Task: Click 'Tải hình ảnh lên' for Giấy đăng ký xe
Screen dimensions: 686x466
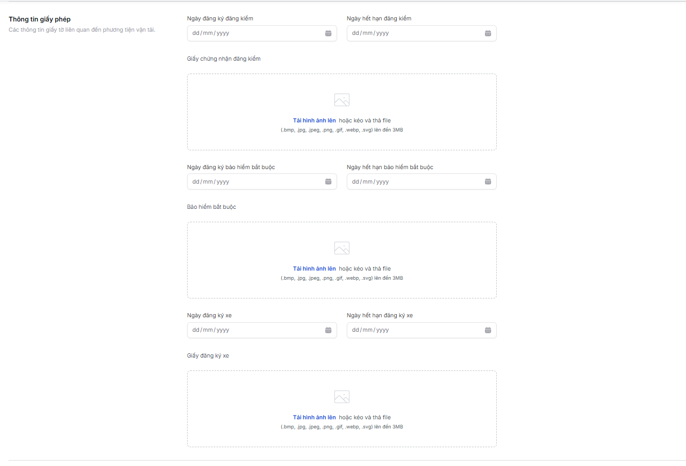Action: click(x=314, y=417)
